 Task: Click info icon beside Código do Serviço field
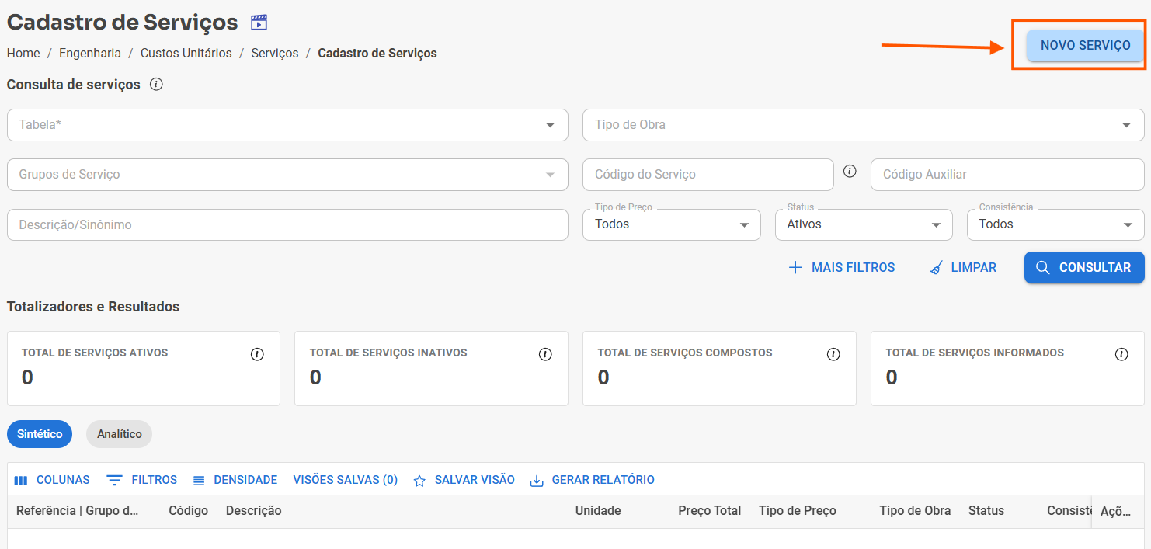tap(850, 171)
